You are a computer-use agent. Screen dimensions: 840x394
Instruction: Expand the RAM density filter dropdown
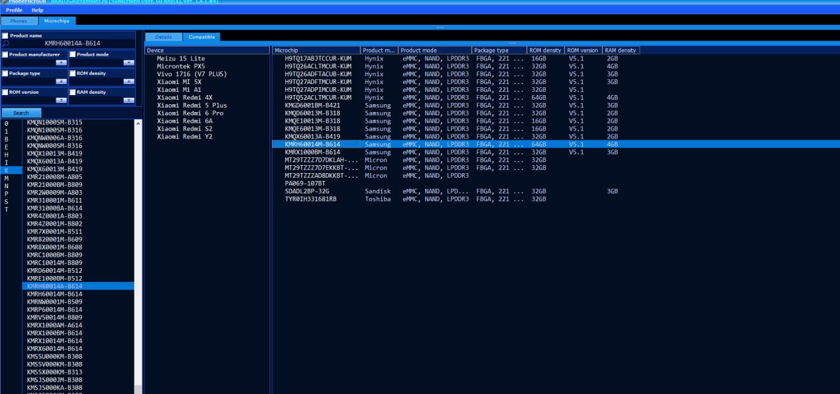click(x=129, y=100)
